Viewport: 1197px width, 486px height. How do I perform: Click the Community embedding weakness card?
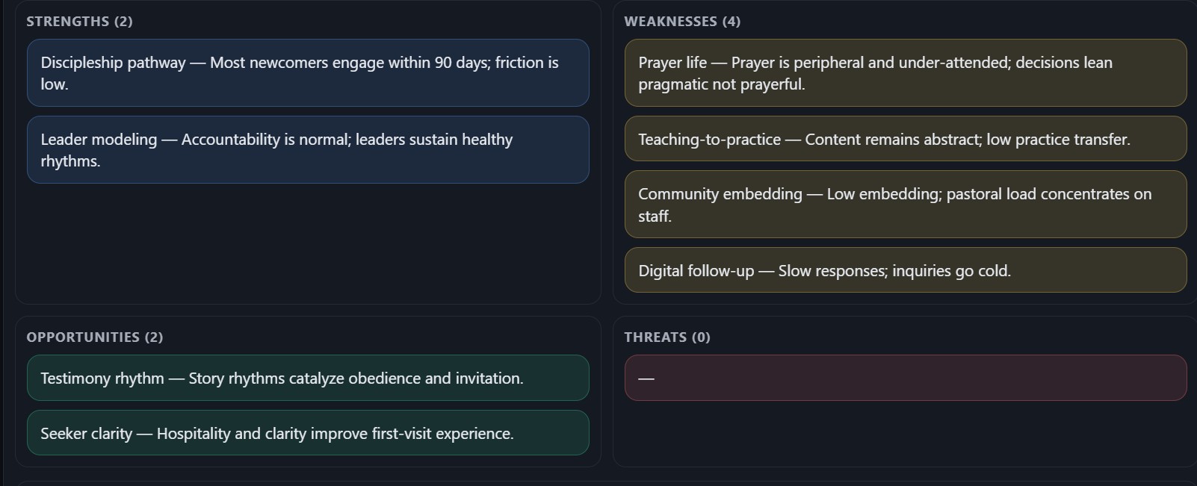pyautogui.click(x=906, y=205)
